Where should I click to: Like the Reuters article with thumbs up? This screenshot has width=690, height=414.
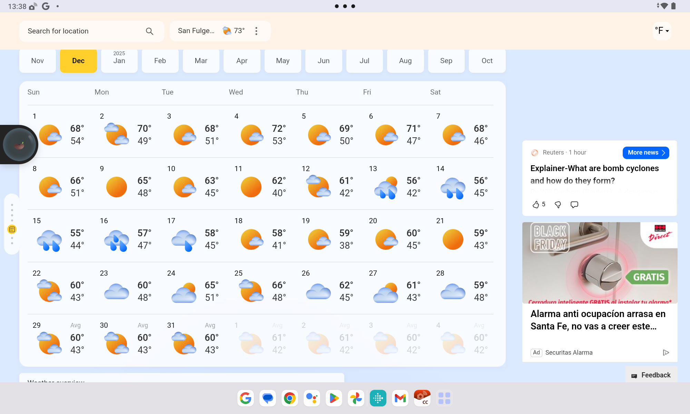tap(535, 205)
